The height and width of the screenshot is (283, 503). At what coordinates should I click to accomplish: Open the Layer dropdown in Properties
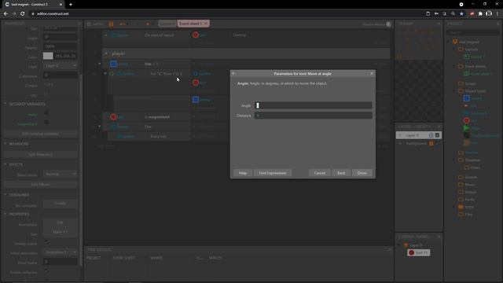tap(61, 65)
